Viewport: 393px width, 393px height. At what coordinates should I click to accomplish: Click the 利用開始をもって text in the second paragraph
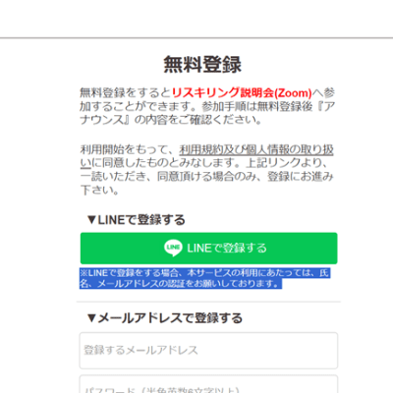(124, 149)
